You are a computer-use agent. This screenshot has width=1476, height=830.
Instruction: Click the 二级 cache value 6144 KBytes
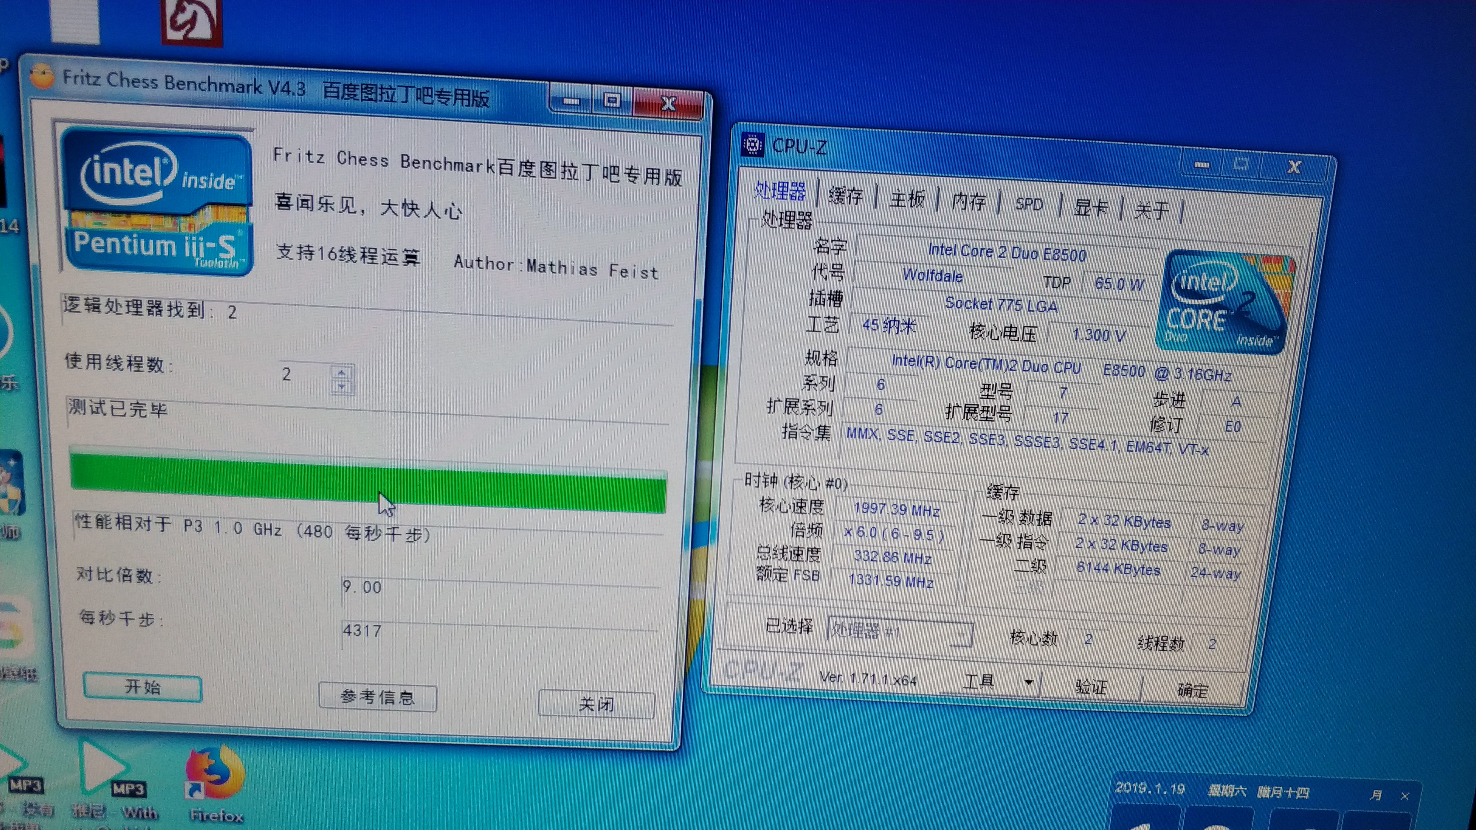click(x=1118, y=569)
